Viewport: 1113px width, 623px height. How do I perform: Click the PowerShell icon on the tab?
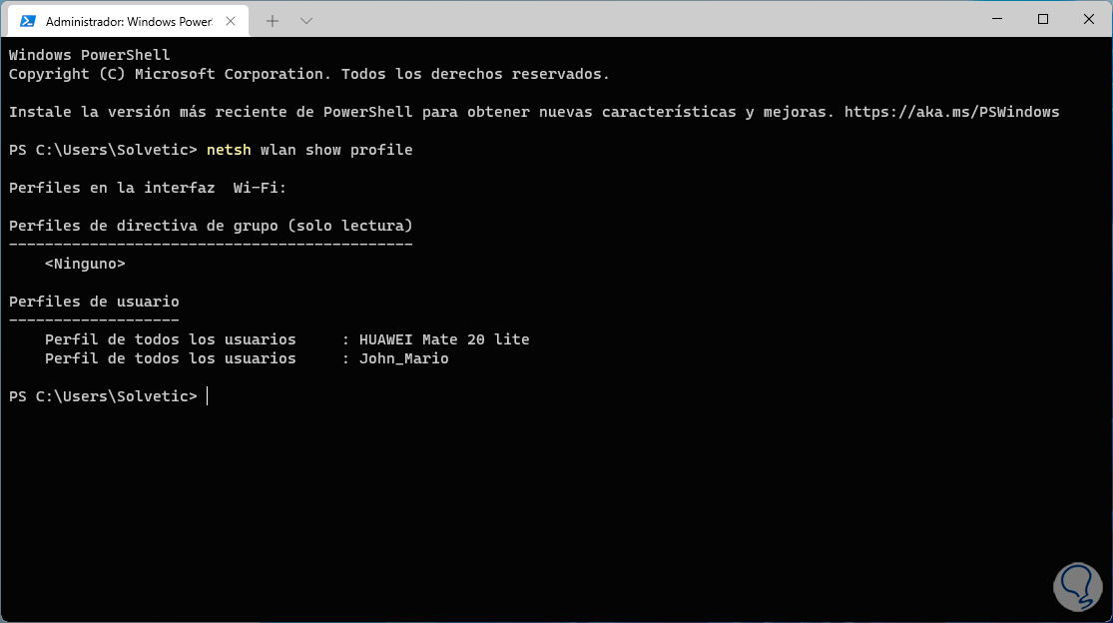(x=27, y=20)
